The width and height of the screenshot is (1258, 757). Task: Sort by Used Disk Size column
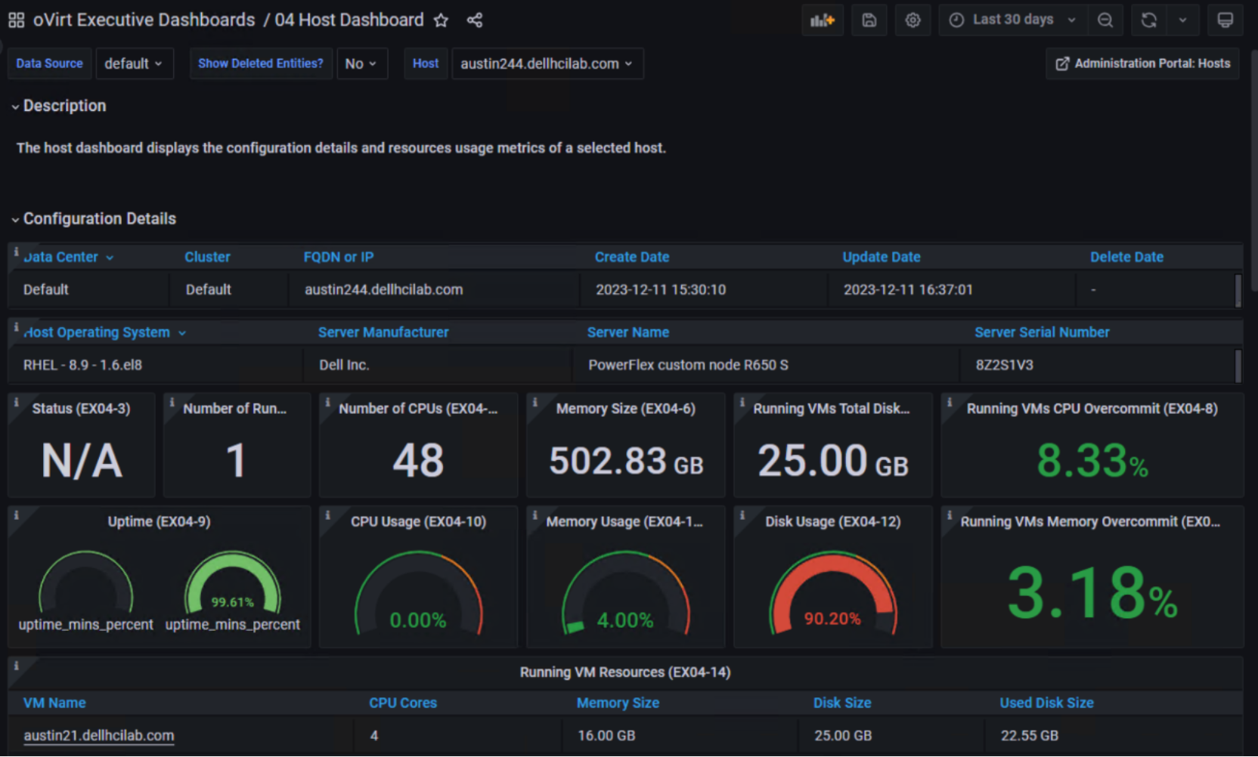1046,703
